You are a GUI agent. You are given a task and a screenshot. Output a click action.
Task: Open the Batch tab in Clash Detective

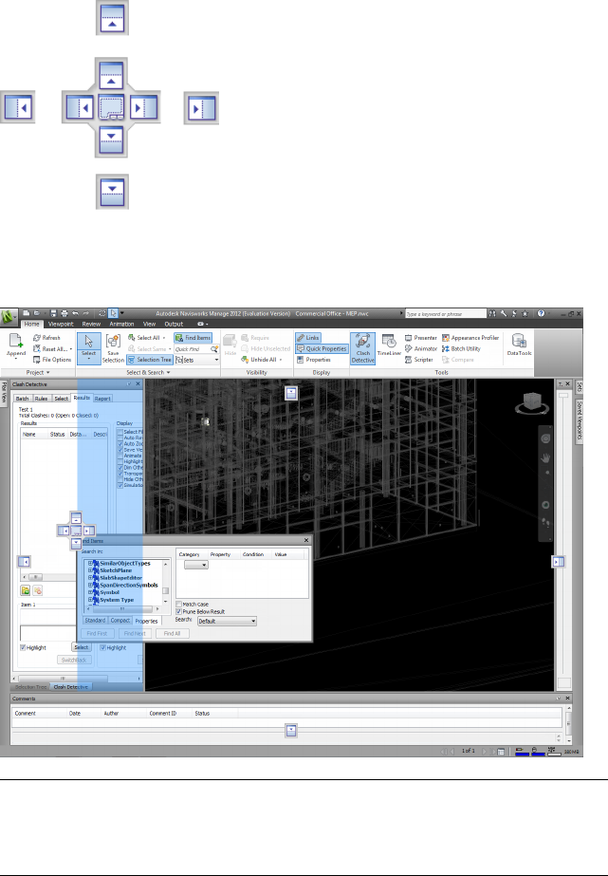point(23,399)
